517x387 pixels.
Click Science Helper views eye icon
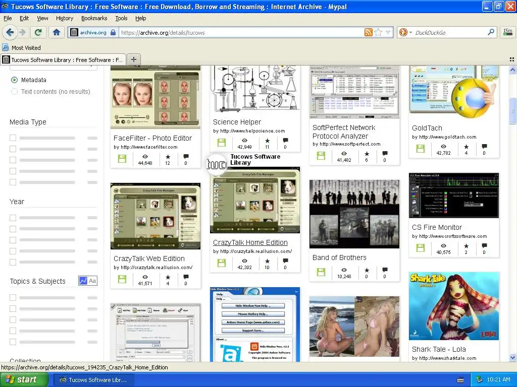[x=245, y=141]
